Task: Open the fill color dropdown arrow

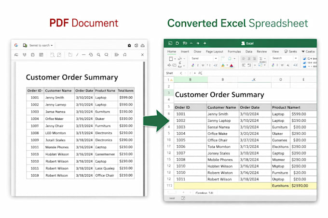Action: [227, 65]
